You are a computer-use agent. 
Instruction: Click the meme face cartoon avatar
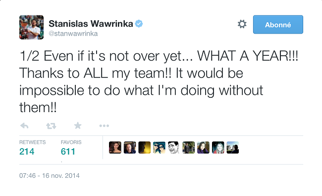[x=174, y=147]
